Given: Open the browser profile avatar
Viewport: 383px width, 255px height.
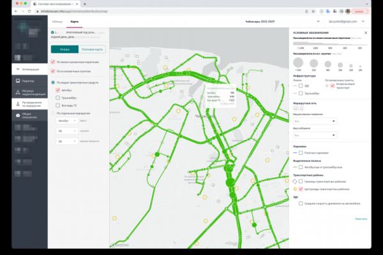Looking at the screenshot, I should 348,11.
